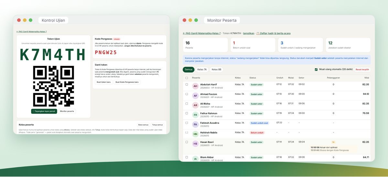This screenshot has width=388, height=177.
Task: Click Sudah unduh / sedang mengerjakan card
Action: (300, 45)
